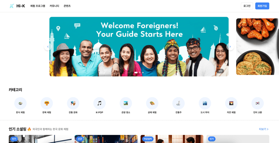Open the K-POP music note category
The height and width of the screenshot is (143, 279).
pyautogui.click(x=99, y=103)
